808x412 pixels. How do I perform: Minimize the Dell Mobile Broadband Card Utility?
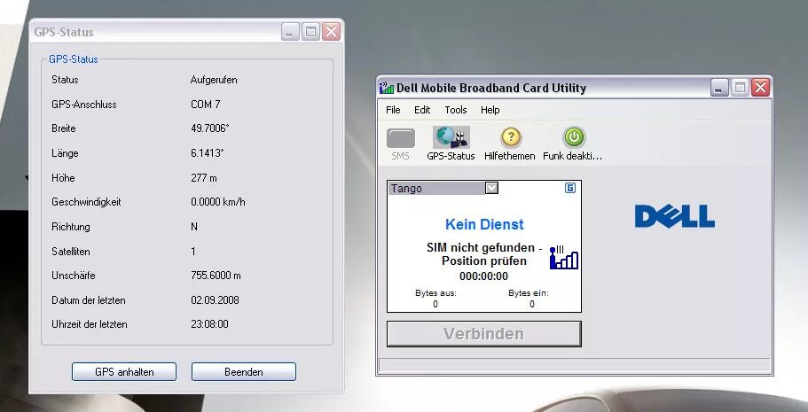pyautogui.click(x=719, y=88)
